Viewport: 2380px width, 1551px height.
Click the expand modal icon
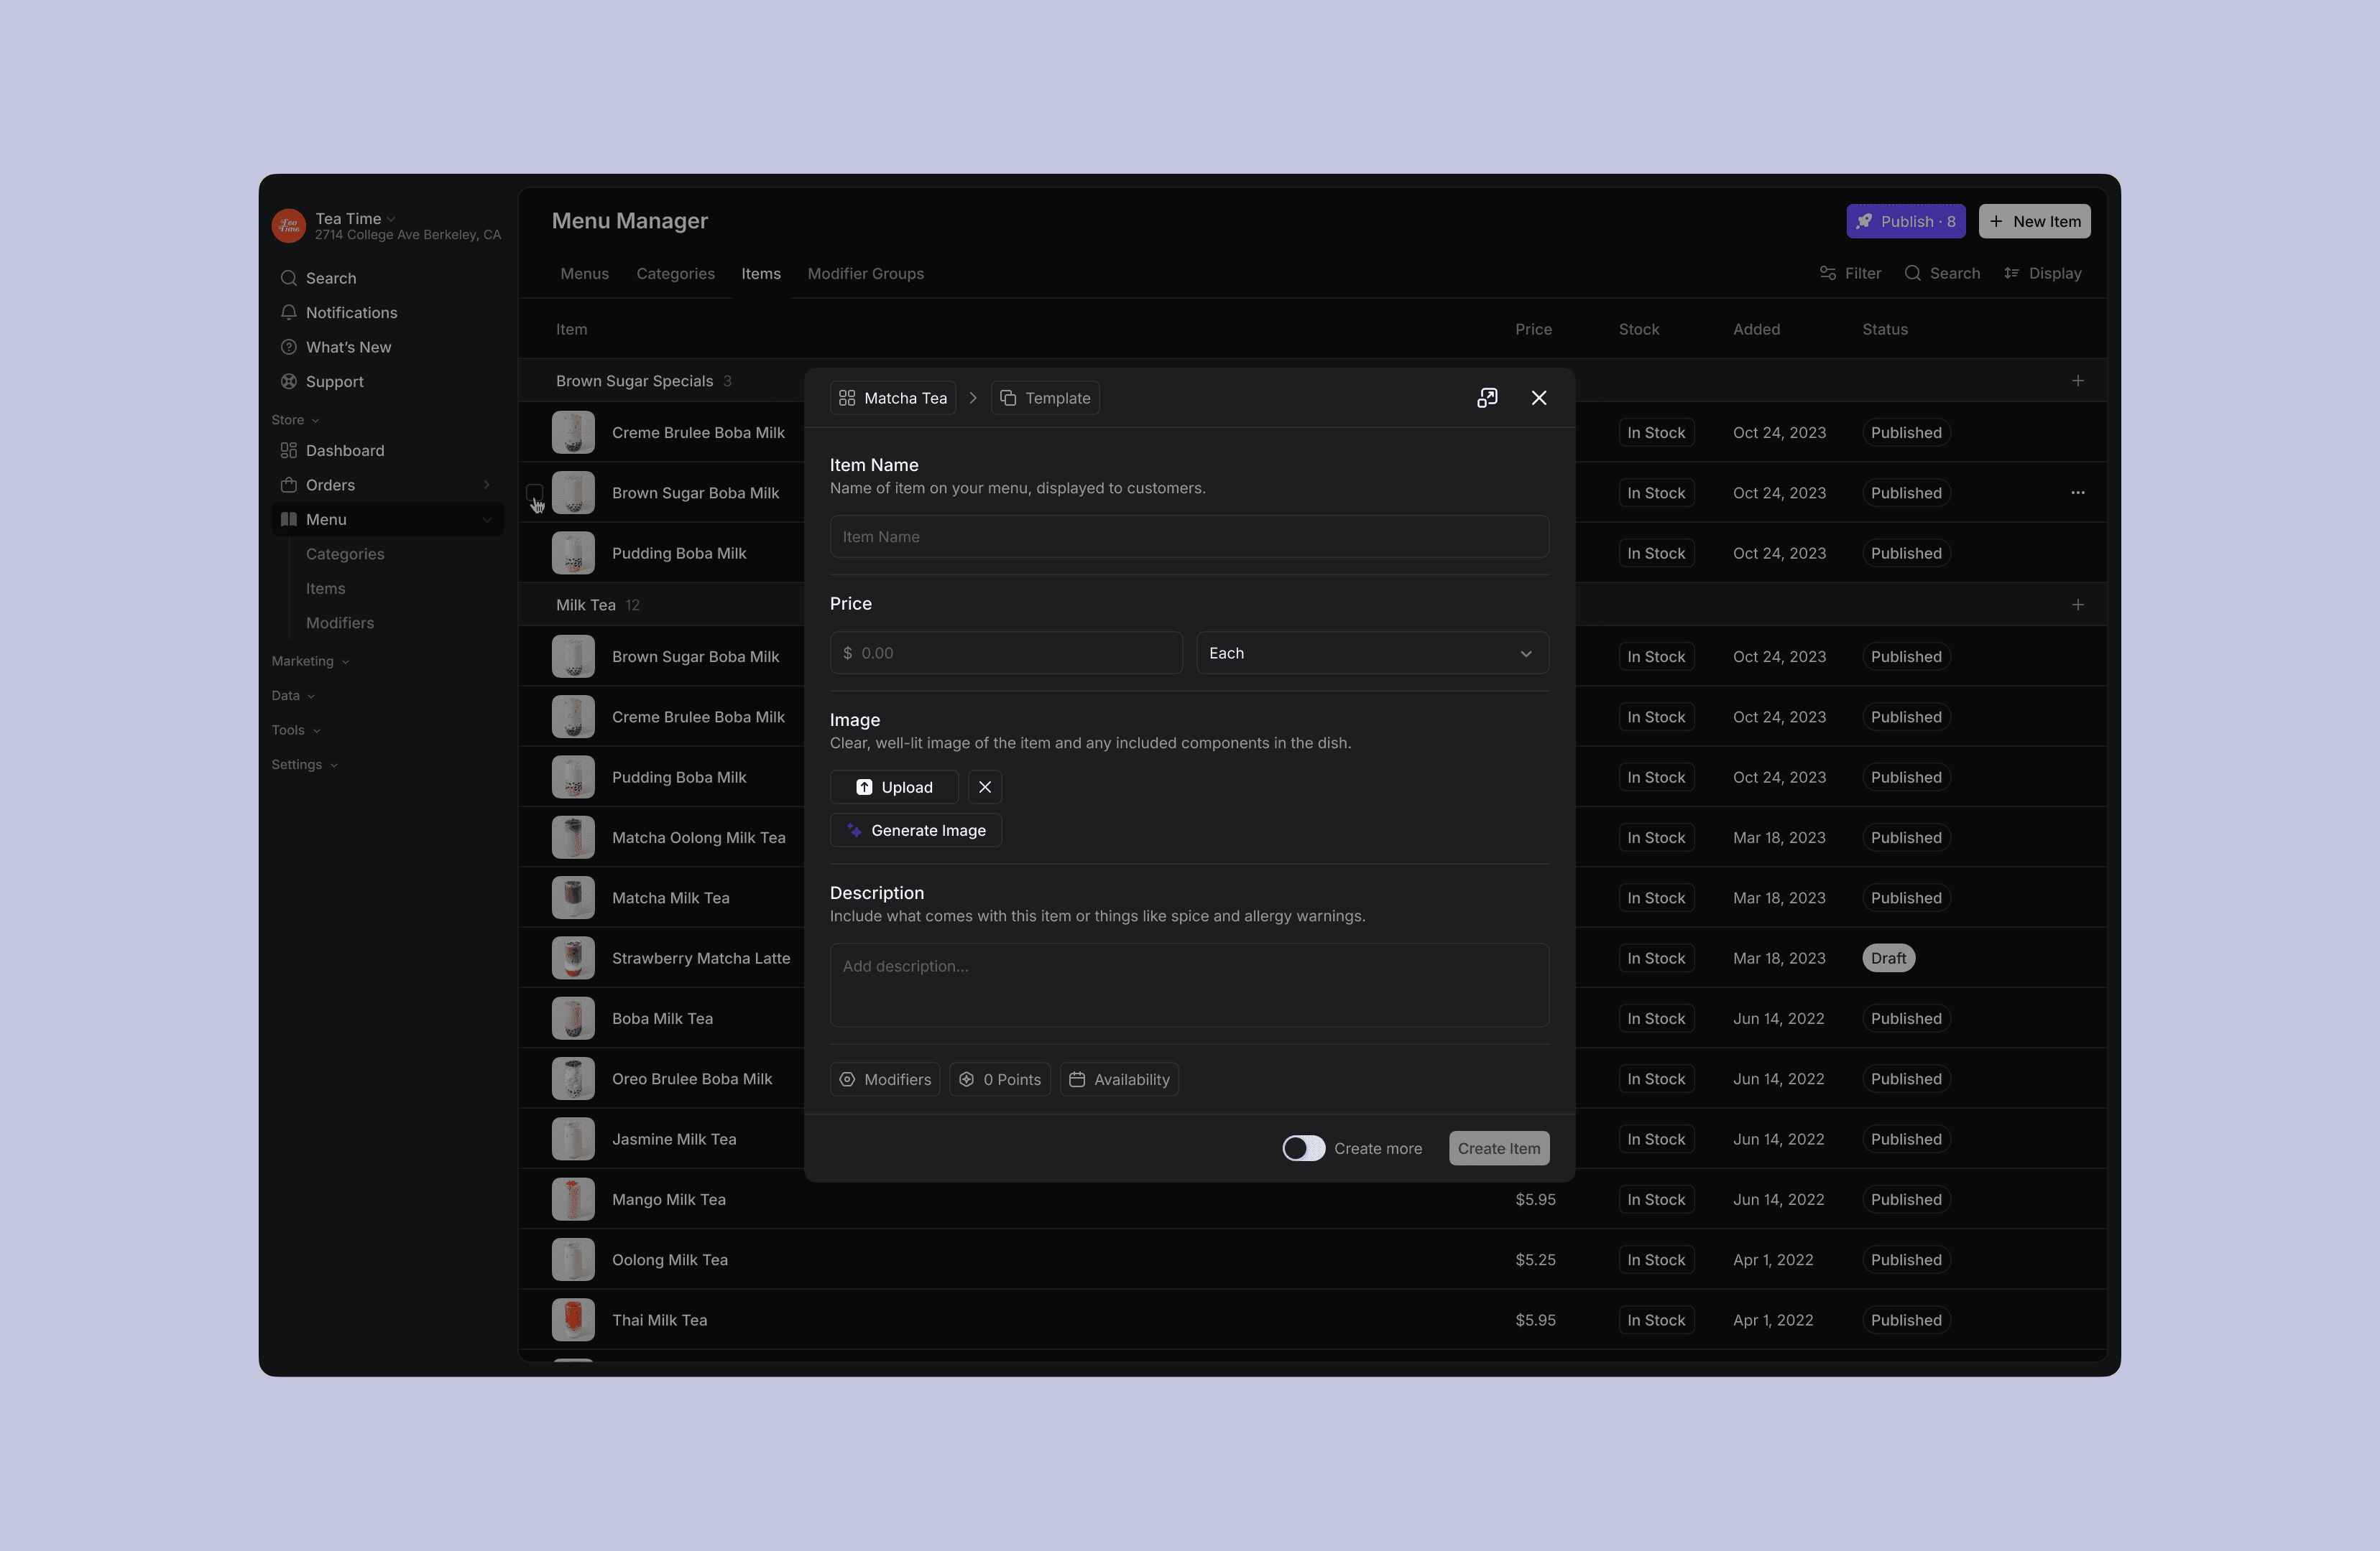(1487, 398)
